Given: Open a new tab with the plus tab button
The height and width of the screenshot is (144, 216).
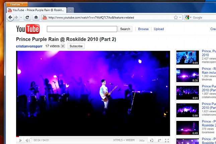Looking at the screenshot, I should 70,10.
